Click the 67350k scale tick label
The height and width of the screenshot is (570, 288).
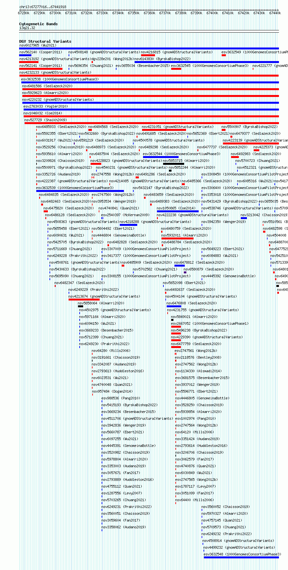coord(134,13)
